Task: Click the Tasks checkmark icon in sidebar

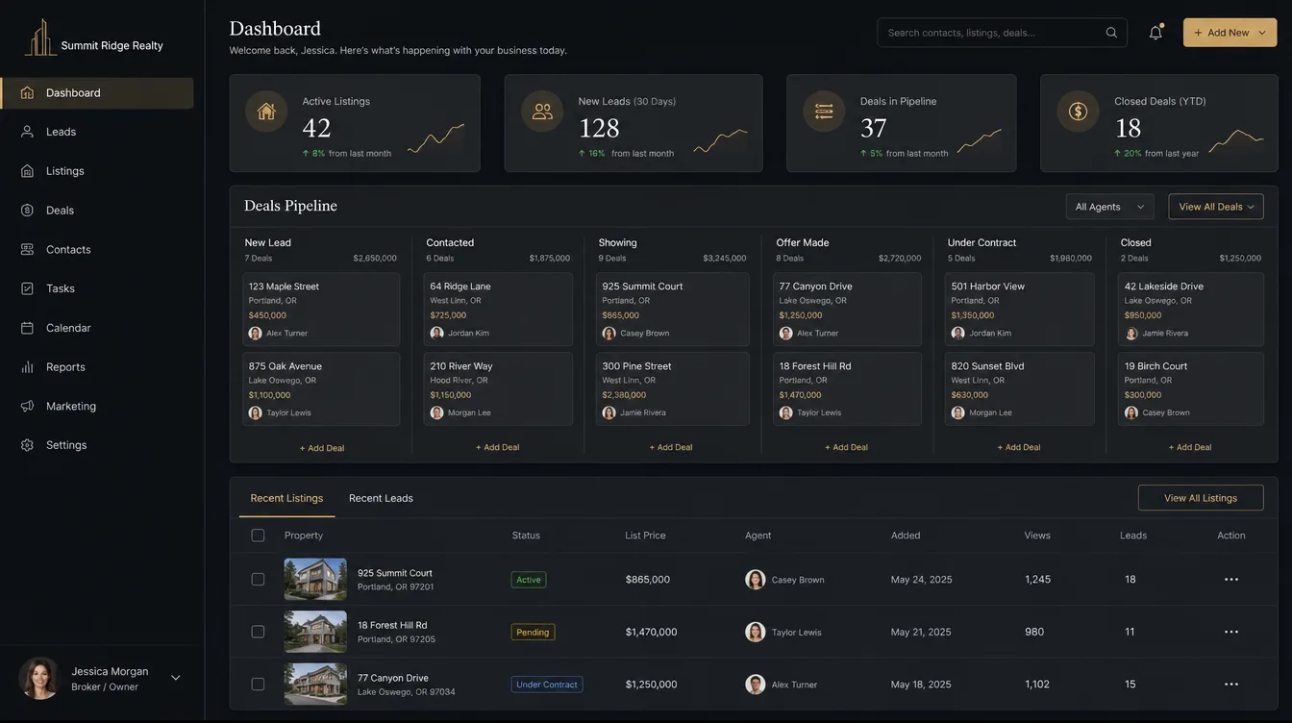Action: pyautogui.click(x=27, y=288)
